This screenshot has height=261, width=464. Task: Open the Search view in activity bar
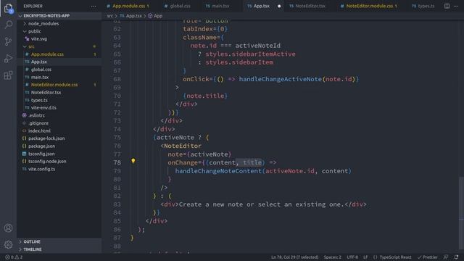pos(8,25)
